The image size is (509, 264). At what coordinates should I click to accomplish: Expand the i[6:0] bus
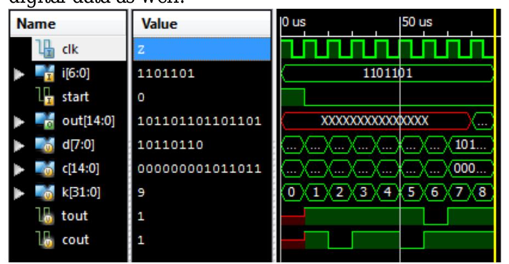tap(19, 74)
